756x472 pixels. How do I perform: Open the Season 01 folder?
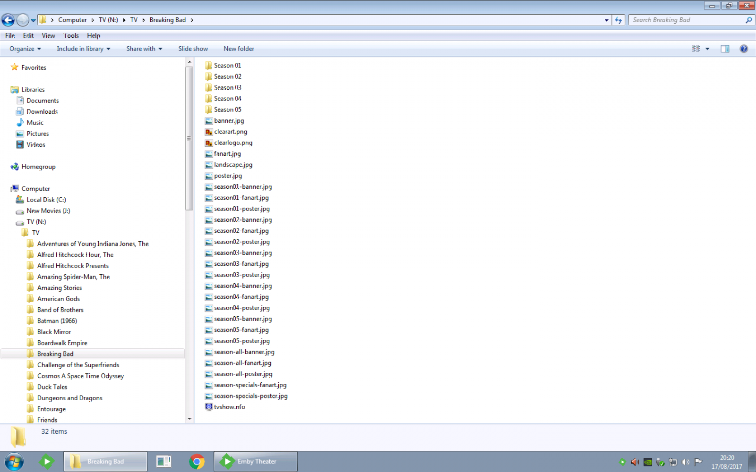pos(227,65)
